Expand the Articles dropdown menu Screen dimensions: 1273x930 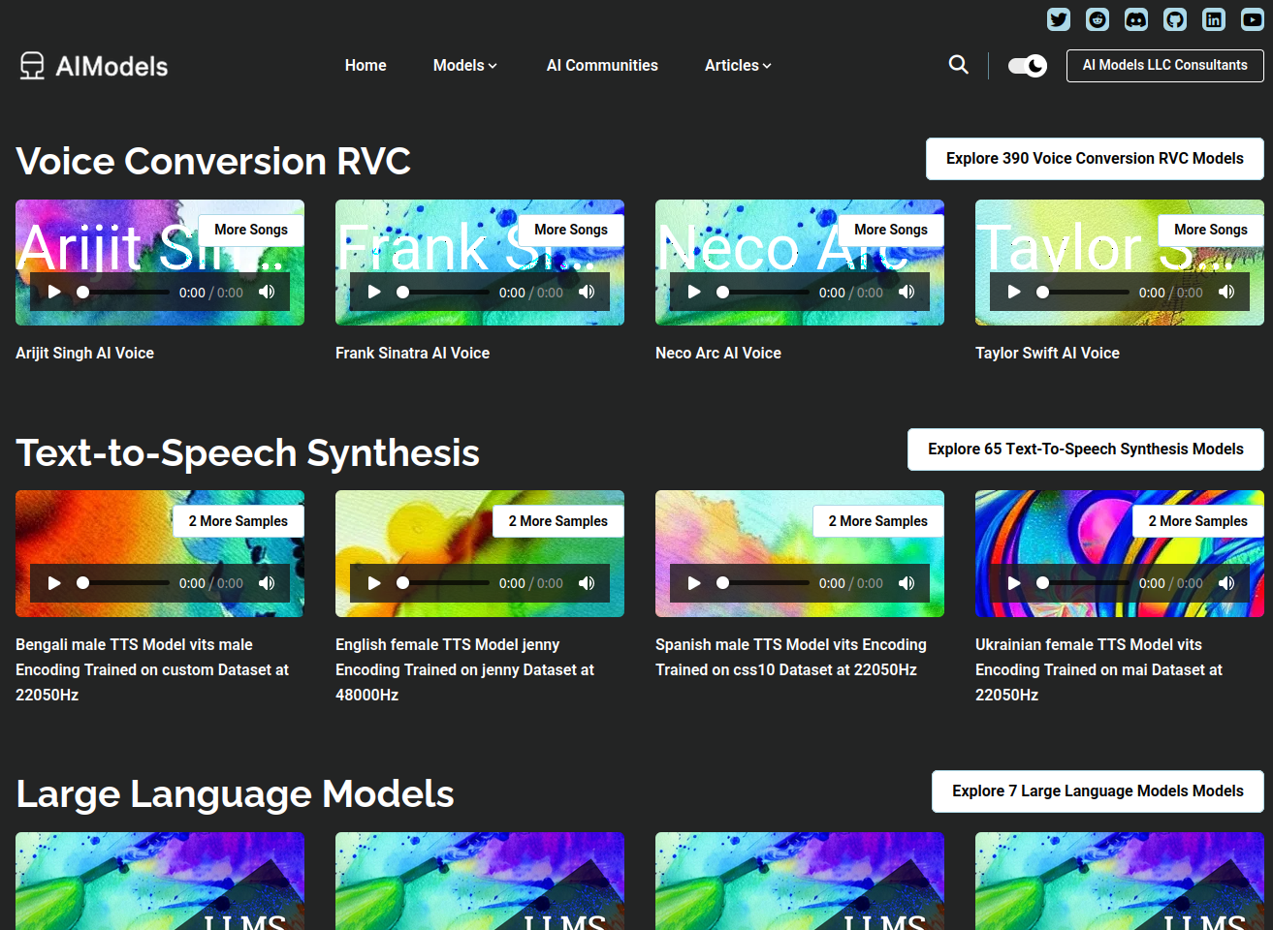point(738,65)
